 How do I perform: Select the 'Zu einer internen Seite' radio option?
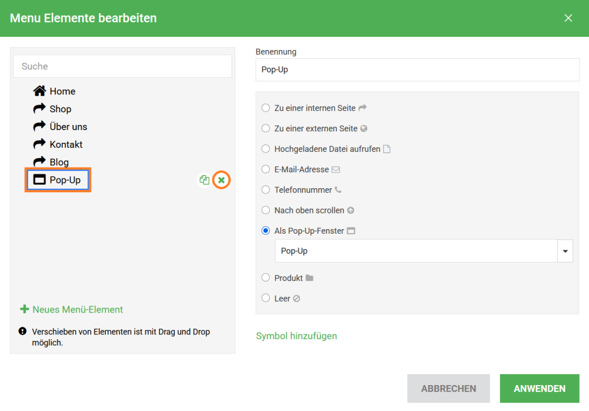[265, 108]
